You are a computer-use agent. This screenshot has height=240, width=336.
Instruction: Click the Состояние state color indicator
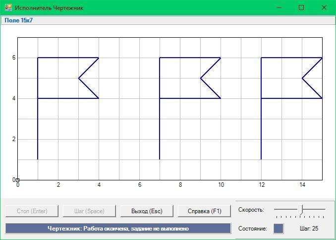[x=278, y=229]
